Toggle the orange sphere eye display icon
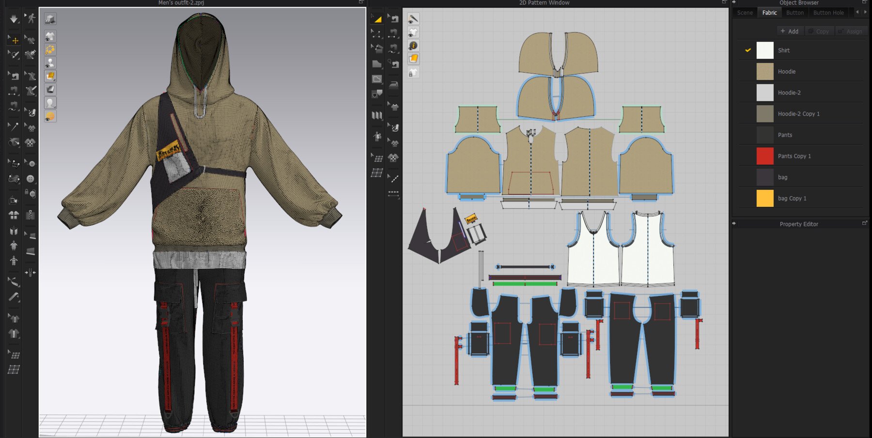872x438 pixels. tap(50, 116)
